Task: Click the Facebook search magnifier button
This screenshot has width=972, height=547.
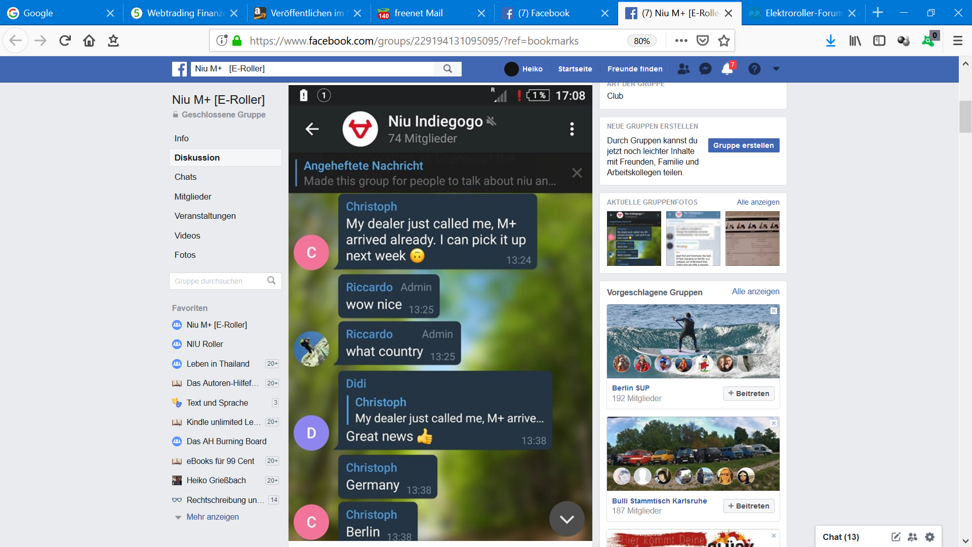Action: point(448,69)
